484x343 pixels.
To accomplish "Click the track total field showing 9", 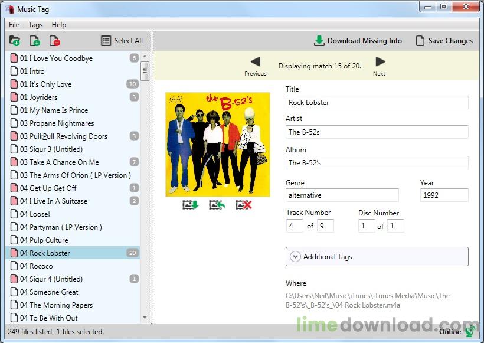I will click(325, 226).
